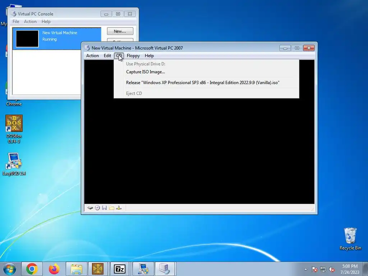
Task: Show hidden tray icons arrow
Action: [305, 269]
